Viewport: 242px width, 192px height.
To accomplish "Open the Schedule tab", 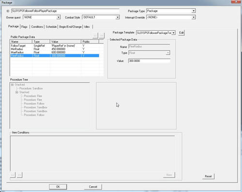I will [51, 27].
